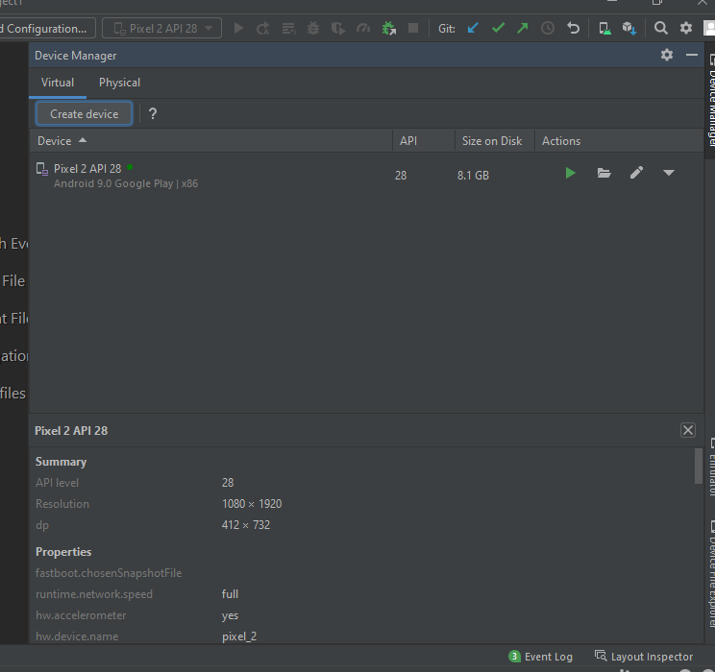Open Layout Inspector tool window
This screenshot has width=715, height=672.
point(643,657)
